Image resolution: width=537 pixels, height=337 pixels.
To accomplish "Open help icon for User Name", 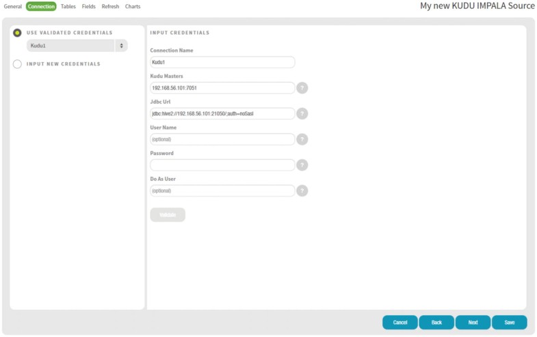I will 302,139.
